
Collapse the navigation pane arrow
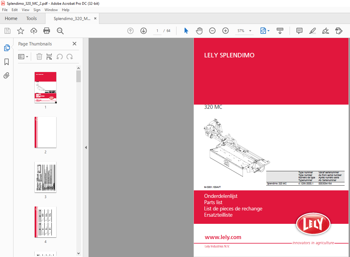coord(86,147)
